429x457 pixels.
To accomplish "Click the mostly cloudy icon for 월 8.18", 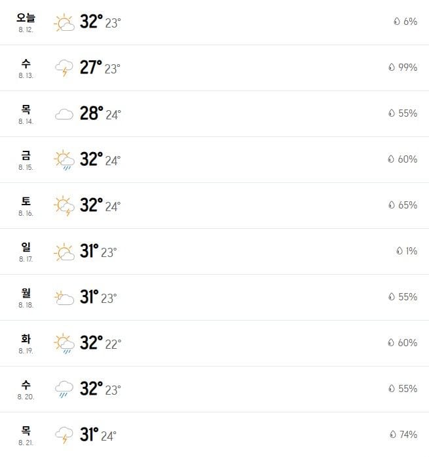I will 64,298.
